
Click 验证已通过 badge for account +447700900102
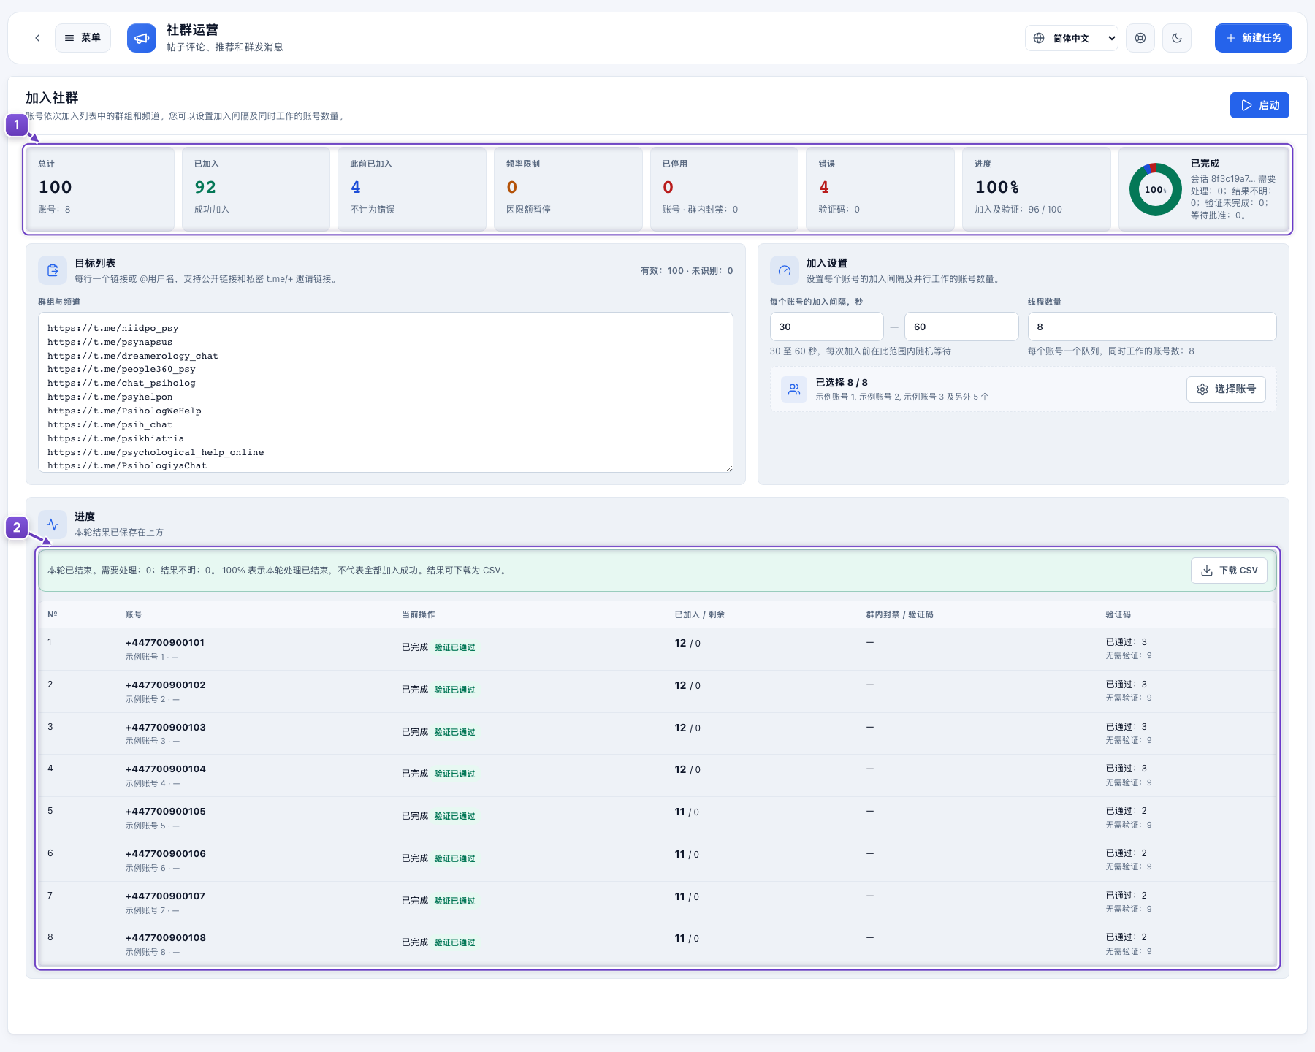(454, 690)
